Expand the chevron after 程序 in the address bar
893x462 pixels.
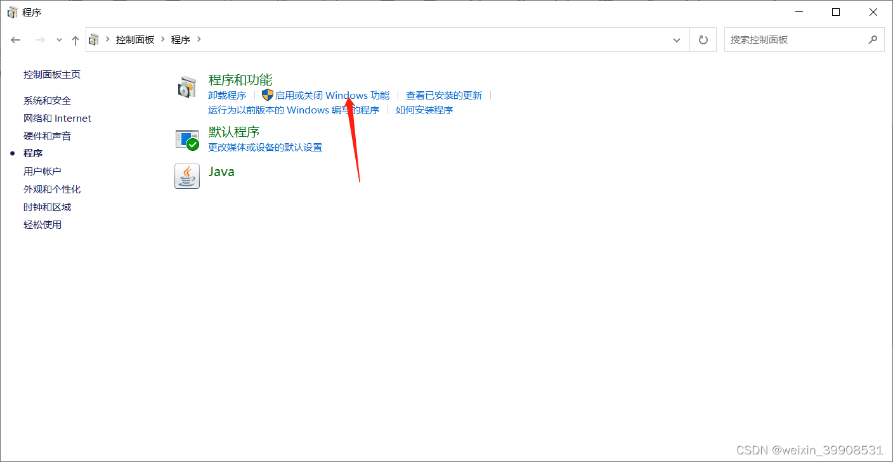tap(199, 39)
